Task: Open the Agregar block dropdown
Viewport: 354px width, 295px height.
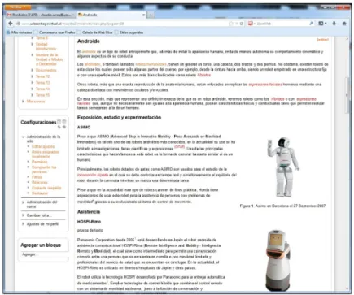Action: point(44,254)
